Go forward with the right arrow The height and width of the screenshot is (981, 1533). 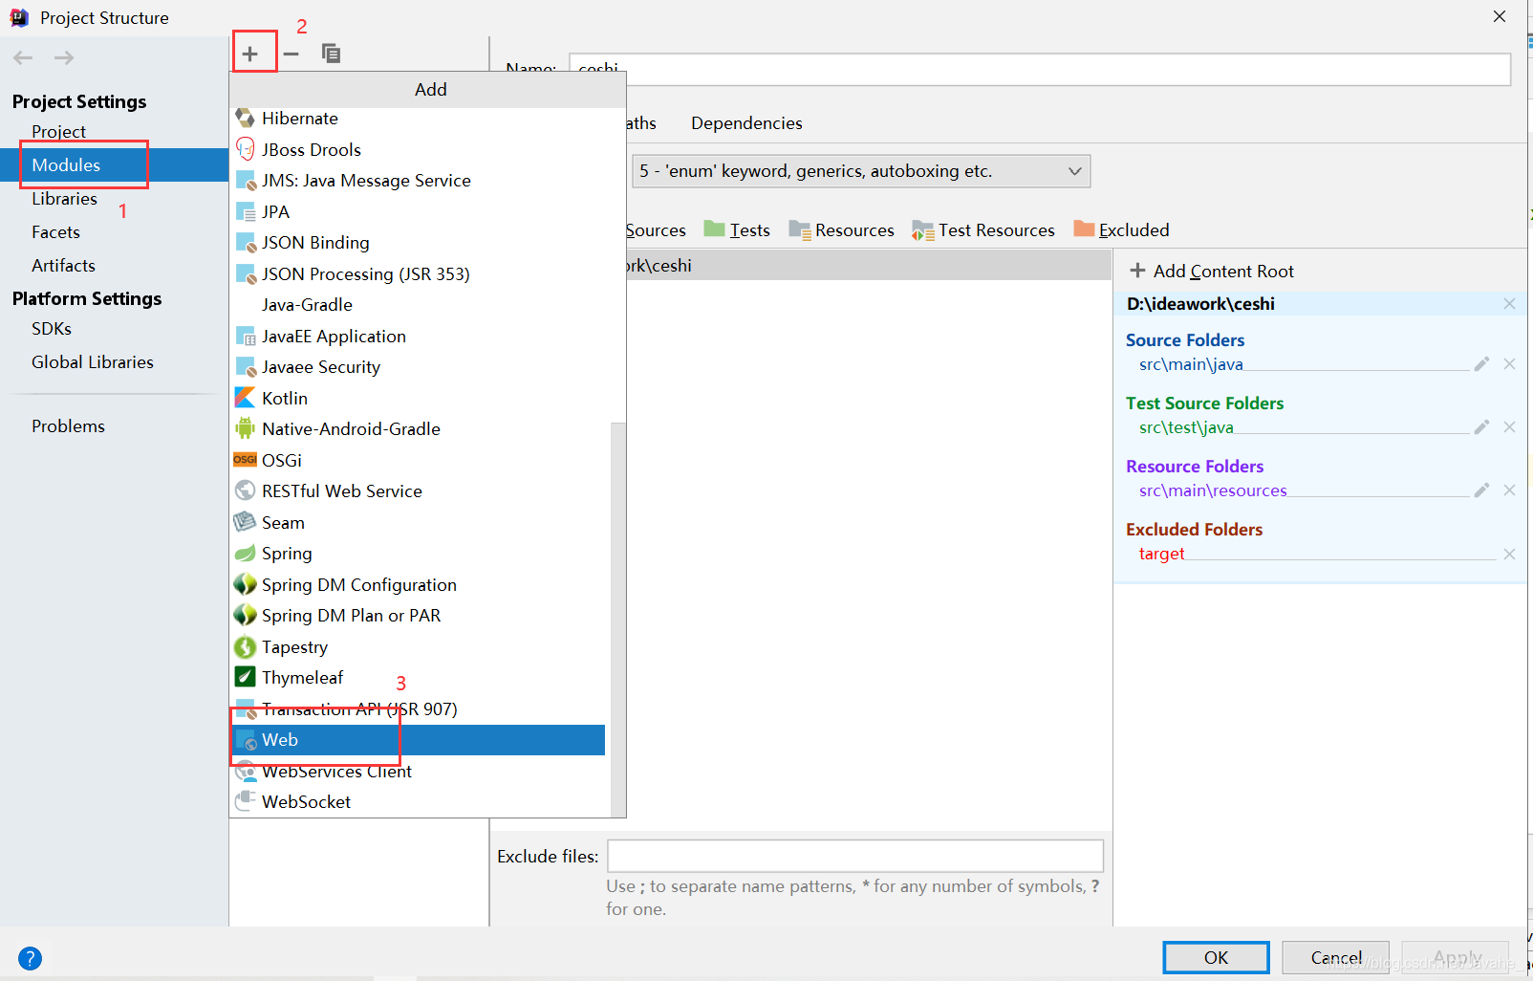coord(64,57)
